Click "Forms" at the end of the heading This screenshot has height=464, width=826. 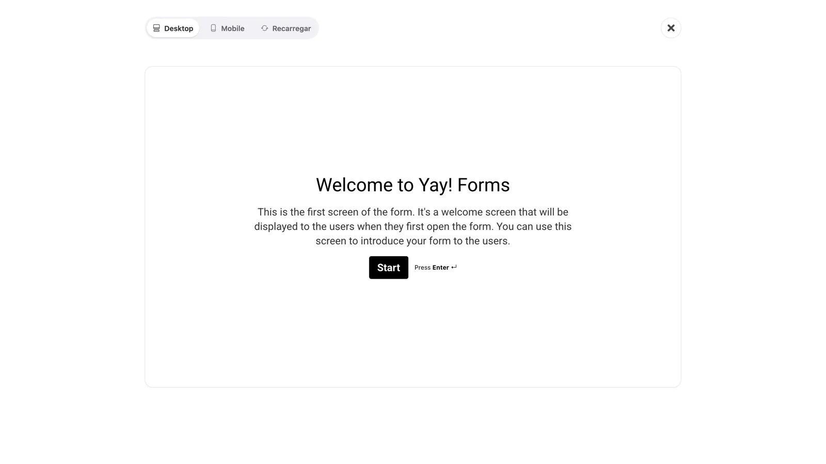(x=484, y=185)
